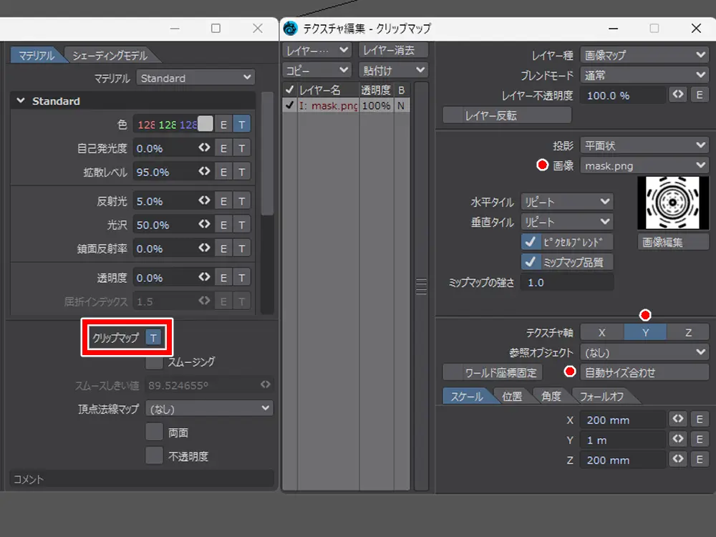Image resolution: width=716 pixels, height=537 pixels.
Task: Click the T texture button for 光沢
Action: (x=242, y=225)
